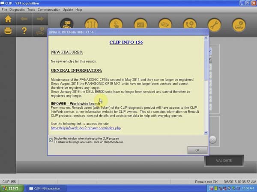Click UPDATE INFORMATION V156 dialog title bar

pos(128,32)
